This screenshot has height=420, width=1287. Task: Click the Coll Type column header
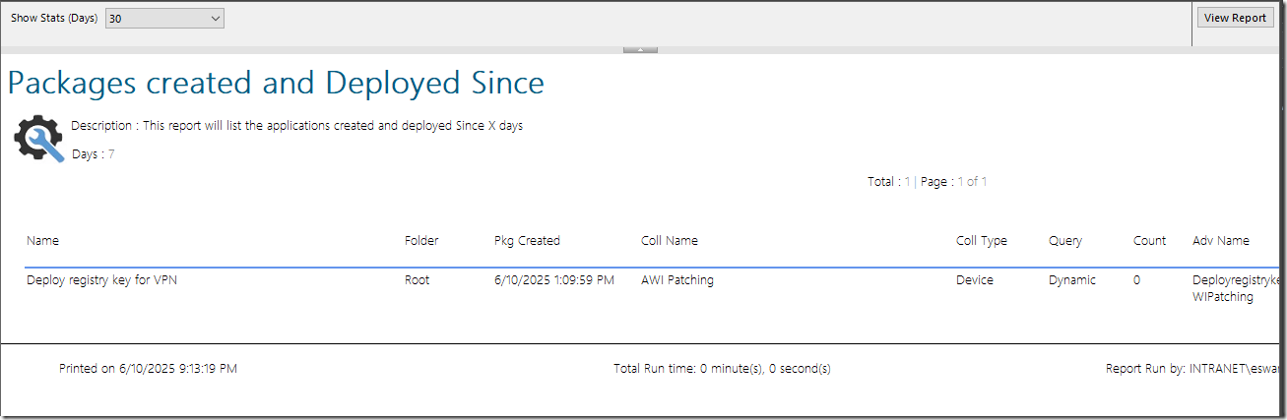point(982,240)
